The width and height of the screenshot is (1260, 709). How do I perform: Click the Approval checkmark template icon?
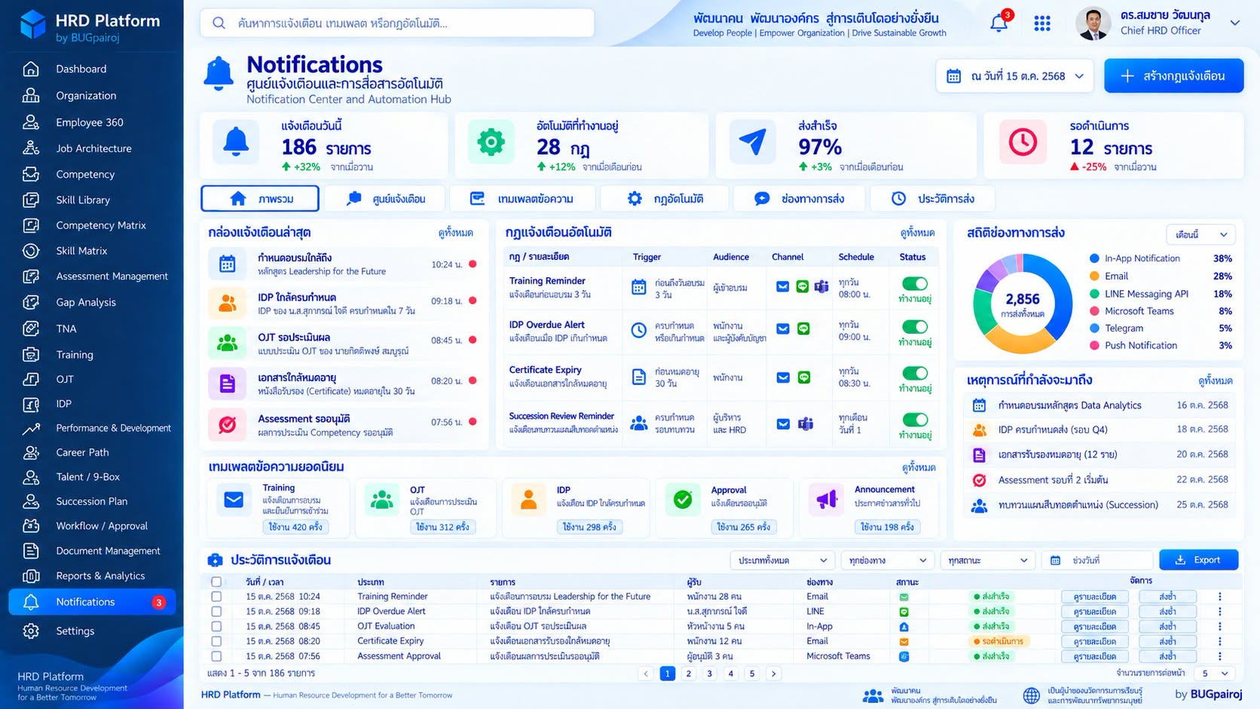click(683, 499)
